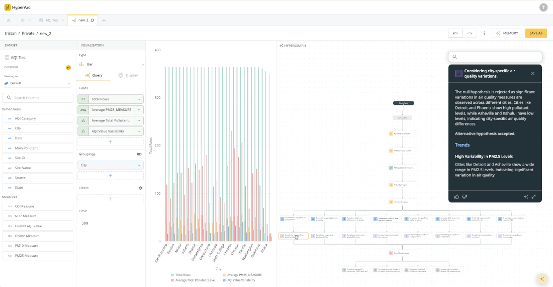553x287 pixels.
Task: Open the Filters settings gear
Action: pyautogui.click(x=141, y=188)
